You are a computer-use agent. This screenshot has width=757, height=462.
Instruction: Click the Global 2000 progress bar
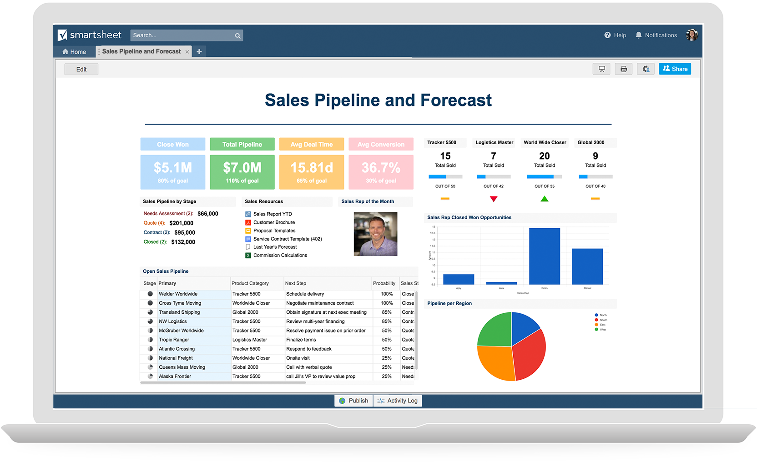(x=596, y=176)
